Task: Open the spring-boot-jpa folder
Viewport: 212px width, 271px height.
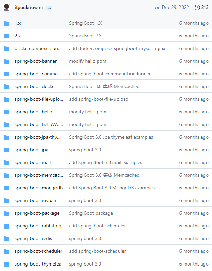Action: click(32, 150)
